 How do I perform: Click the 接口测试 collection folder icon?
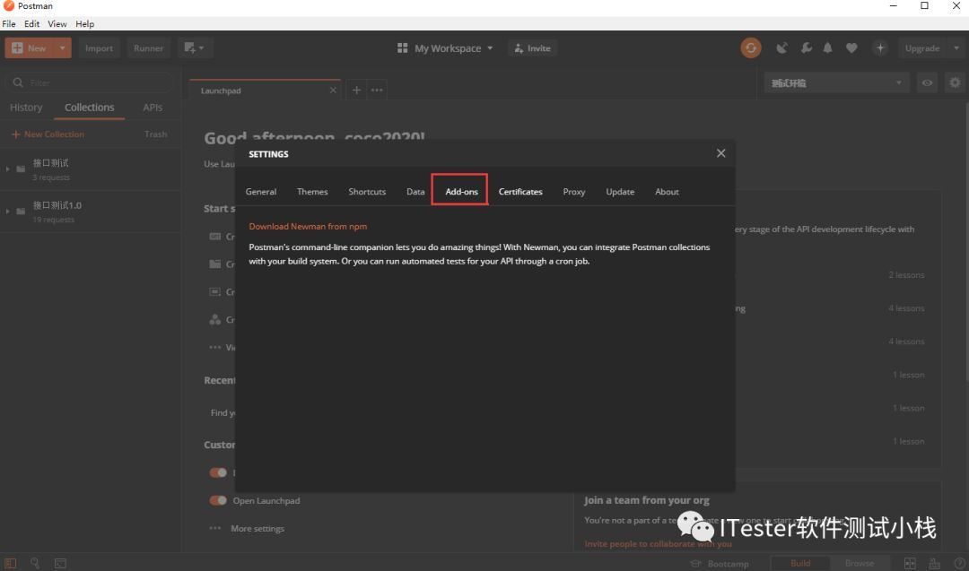point(21,169)
